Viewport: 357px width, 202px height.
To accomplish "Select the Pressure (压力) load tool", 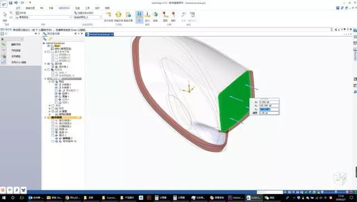I will tap(147, 17).
